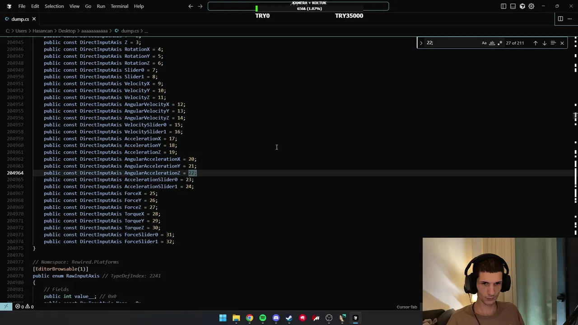
Task: Go forward with the right navigation arrow
Action: pyautogui.click(x=200, y=6)
